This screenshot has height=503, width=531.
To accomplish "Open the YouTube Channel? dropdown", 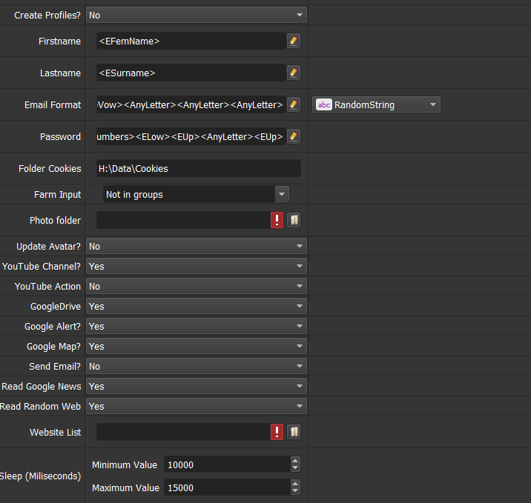I will pos(197,266).
